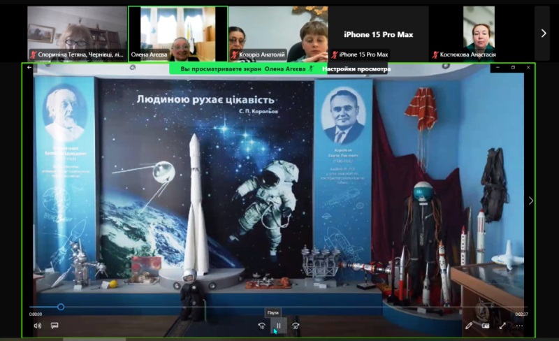
Task: Select Олена Агєєва video thumbnail
Action: [177, 31]
